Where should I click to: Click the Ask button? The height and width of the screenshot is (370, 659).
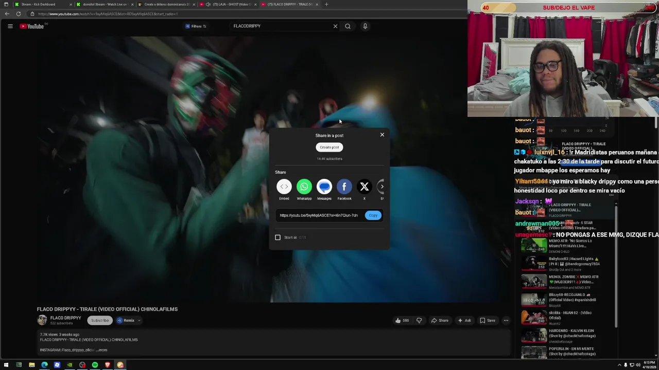click(464, 321)
